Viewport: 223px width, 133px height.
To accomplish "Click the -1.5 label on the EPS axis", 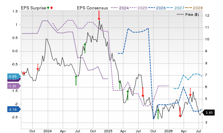I will tap(14, 91).
